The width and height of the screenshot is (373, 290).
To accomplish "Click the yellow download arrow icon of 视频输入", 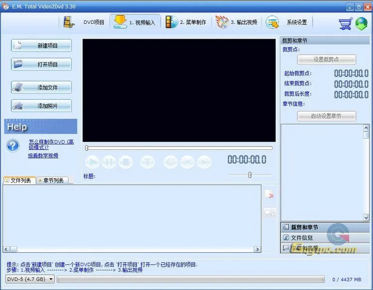I will [120, 22].
